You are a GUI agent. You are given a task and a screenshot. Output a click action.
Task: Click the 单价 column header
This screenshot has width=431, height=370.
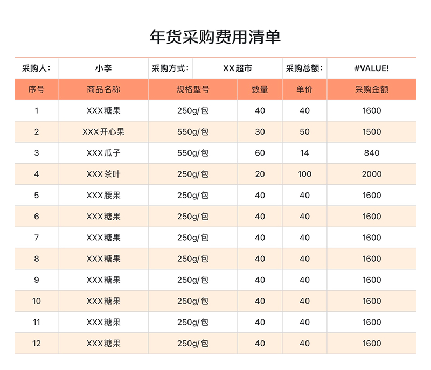click(x=304, y=89)
